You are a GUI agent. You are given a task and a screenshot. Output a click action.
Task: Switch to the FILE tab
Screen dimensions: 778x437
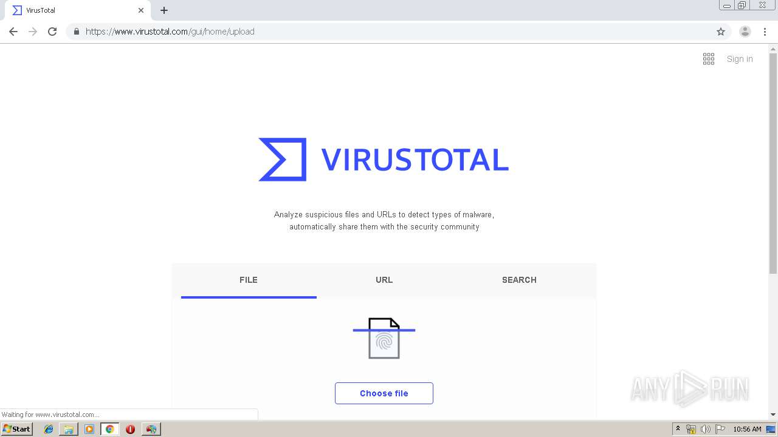(x=249, y=280)
